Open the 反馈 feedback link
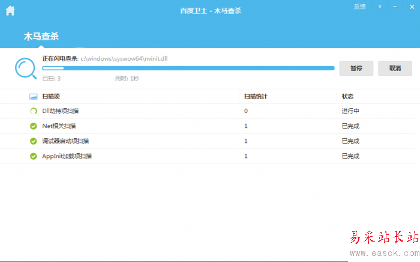This screenshot has width=420, height=262. pyautogui.click(x=359, y=7)
